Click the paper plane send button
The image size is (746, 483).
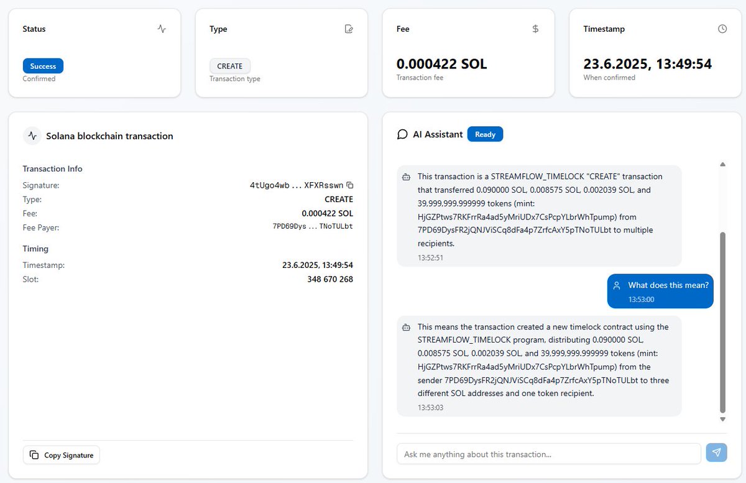(716, 453)
